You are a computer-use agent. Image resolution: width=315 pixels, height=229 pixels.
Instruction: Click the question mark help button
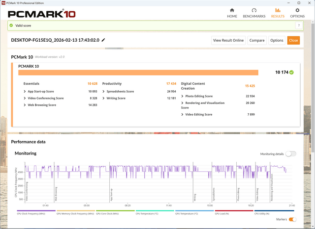299,25
